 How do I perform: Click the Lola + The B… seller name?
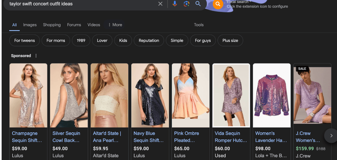271,156
